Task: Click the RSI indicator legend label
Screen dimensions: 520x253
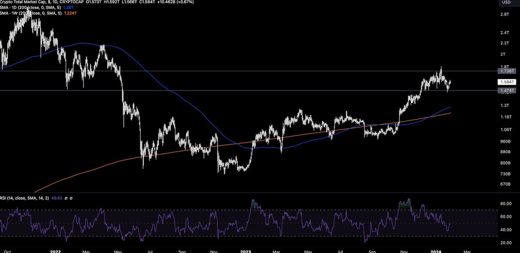Action: [x=24, y=198]
